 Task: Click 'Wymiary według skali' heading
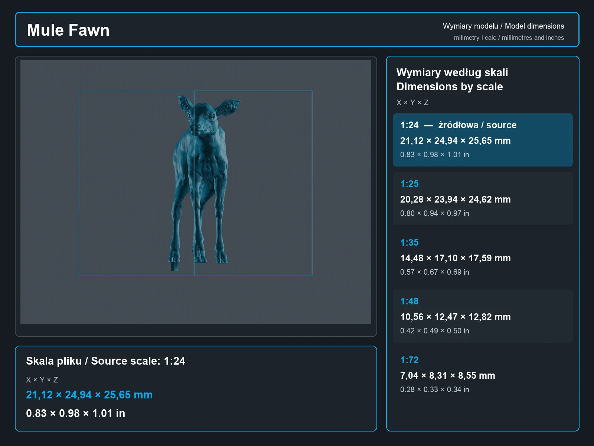452,72
